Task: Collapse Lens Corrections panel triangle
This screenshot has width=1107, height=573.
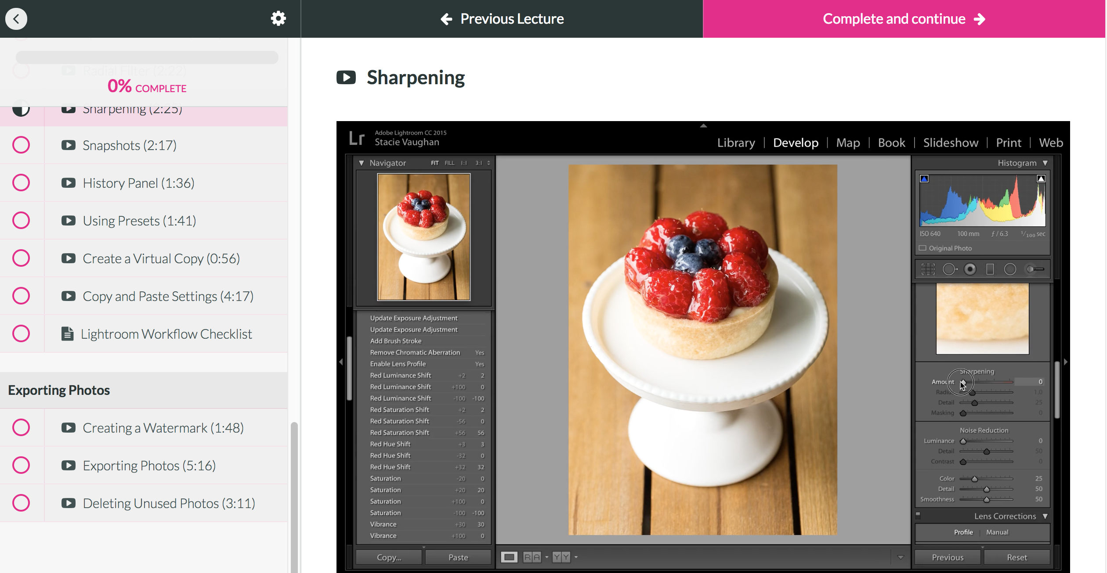Action: [x=1045, y=516]
